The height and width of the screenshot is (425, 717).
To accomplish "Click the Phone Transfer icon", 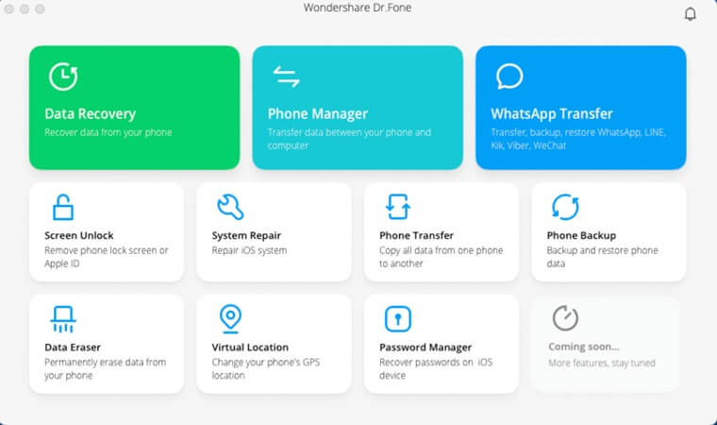I will click(x=398, y=207).
